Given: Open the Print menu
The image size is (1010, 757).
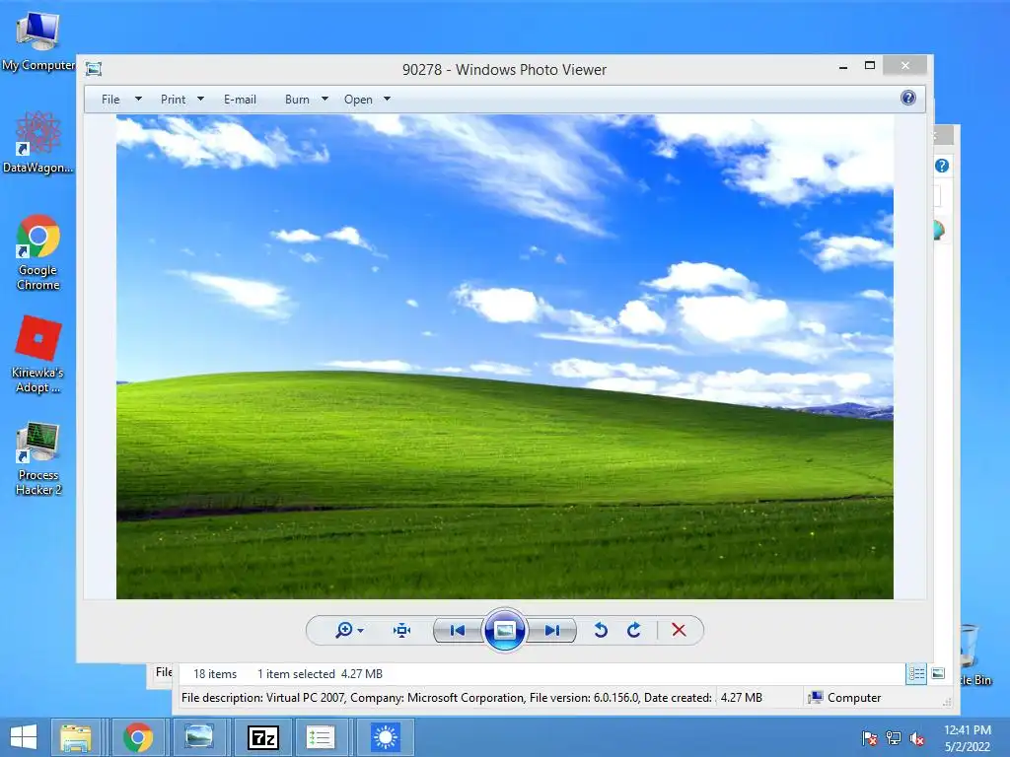Looking at the screenshot, I should [174, 100].
